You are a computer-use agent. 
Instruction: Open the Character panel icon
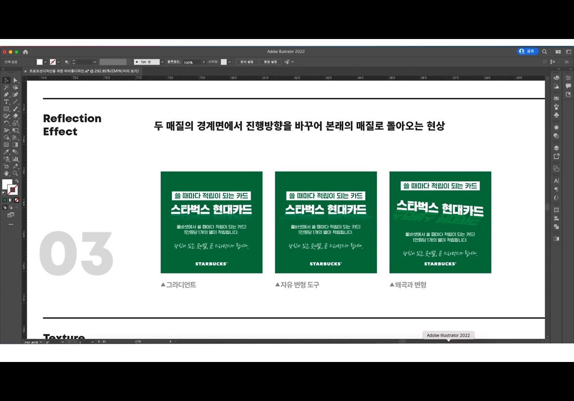557,181
